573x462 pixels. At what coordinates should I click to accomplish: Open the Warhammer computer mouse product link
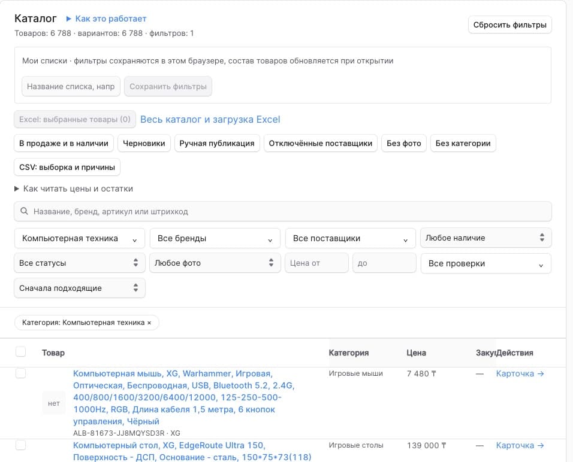[184, 397]
